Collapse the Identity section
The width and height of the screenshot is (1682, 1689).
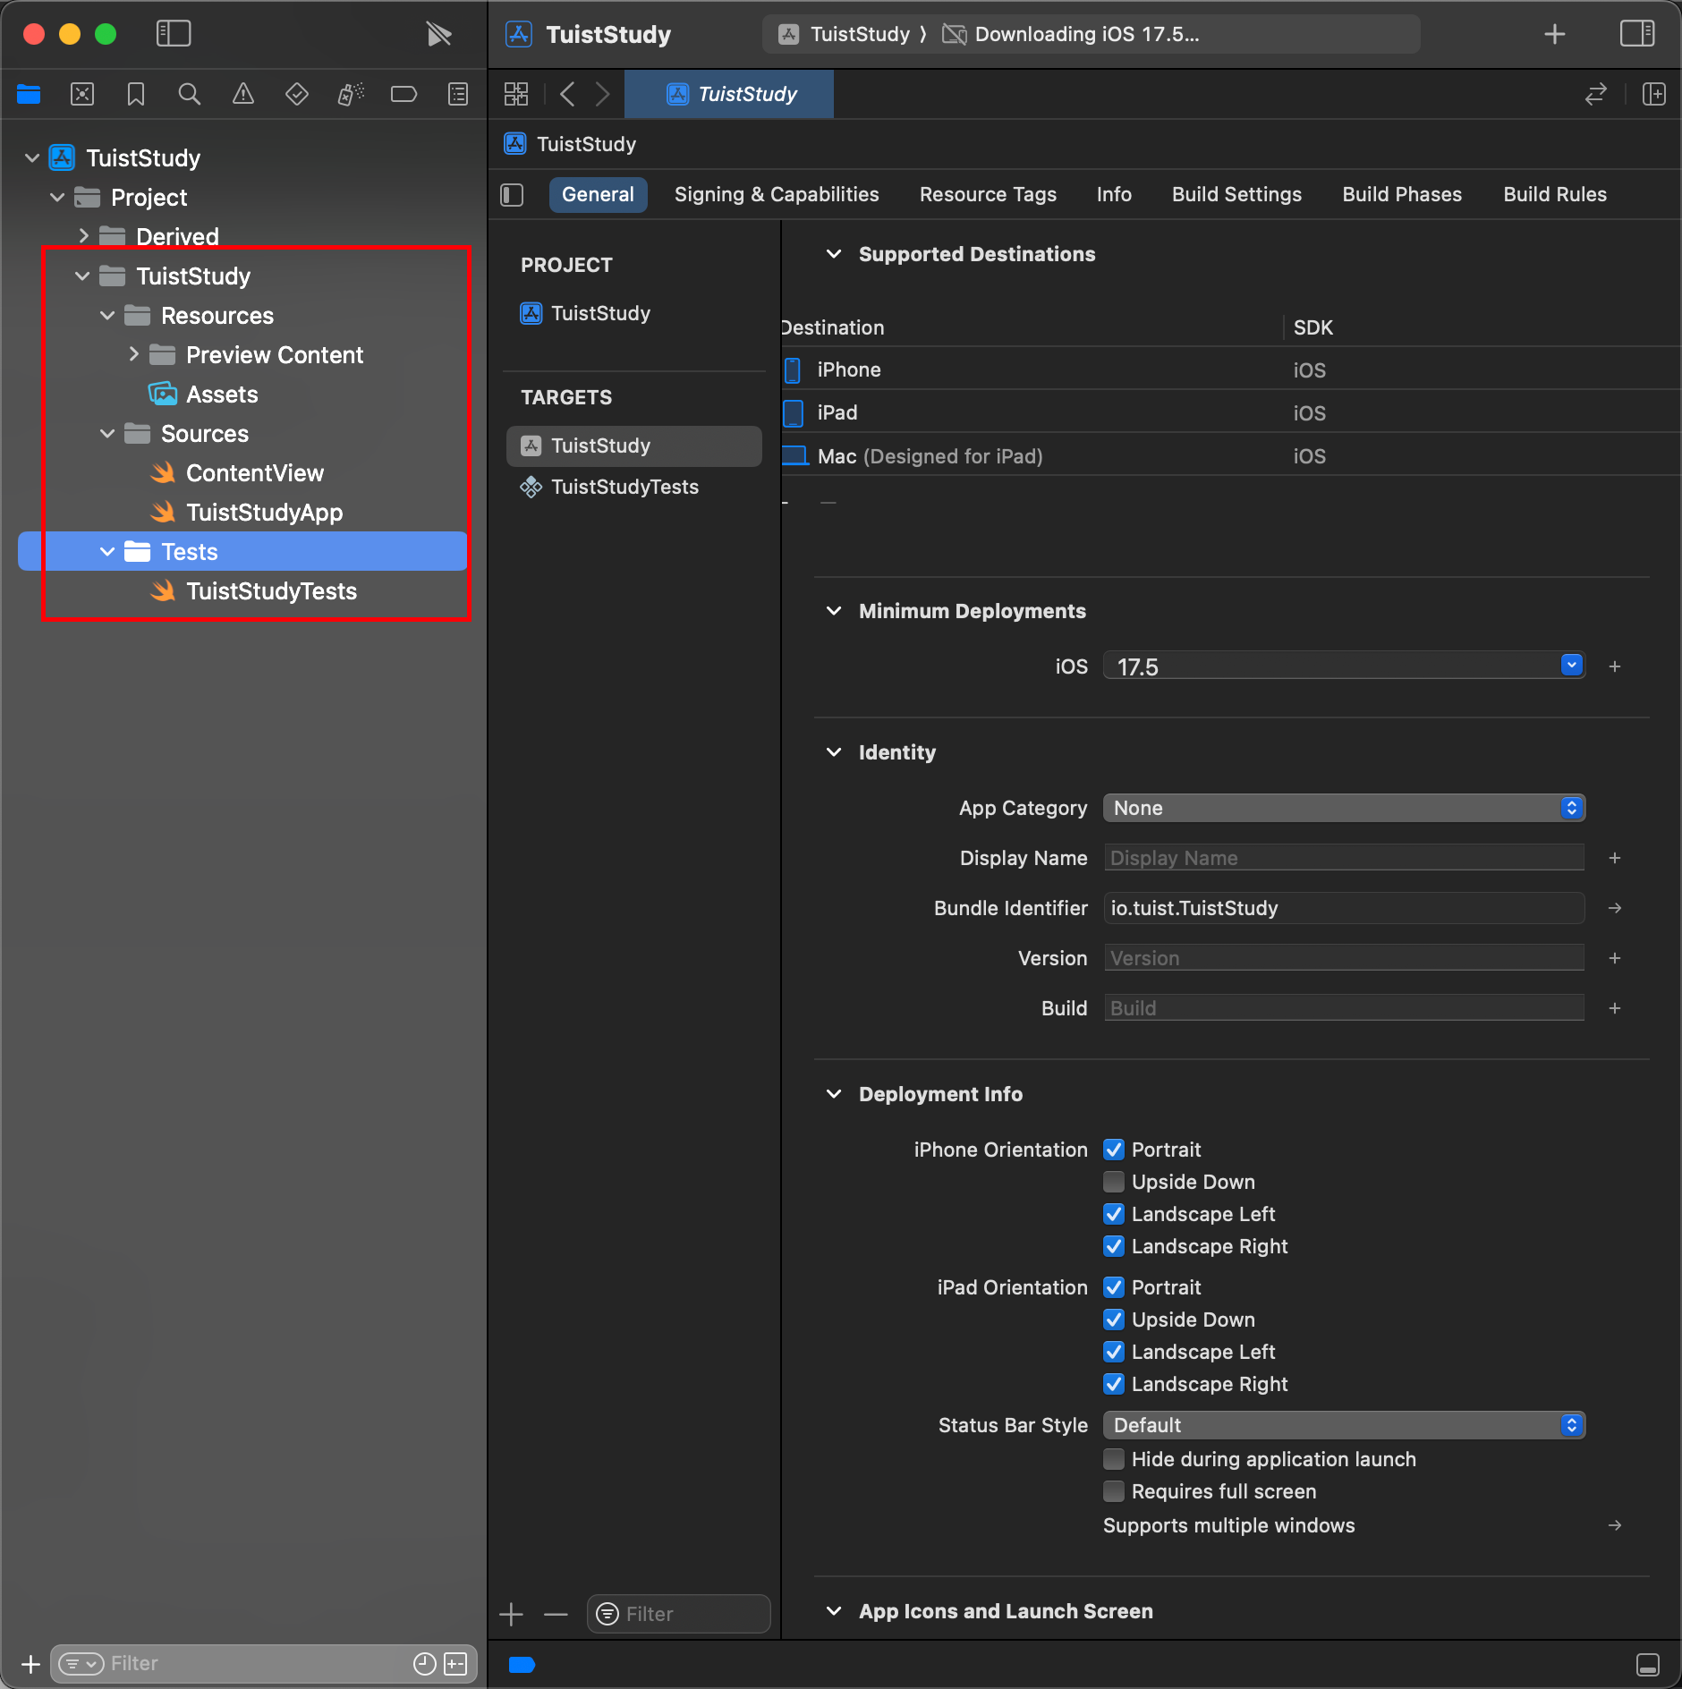pos(834,752)
